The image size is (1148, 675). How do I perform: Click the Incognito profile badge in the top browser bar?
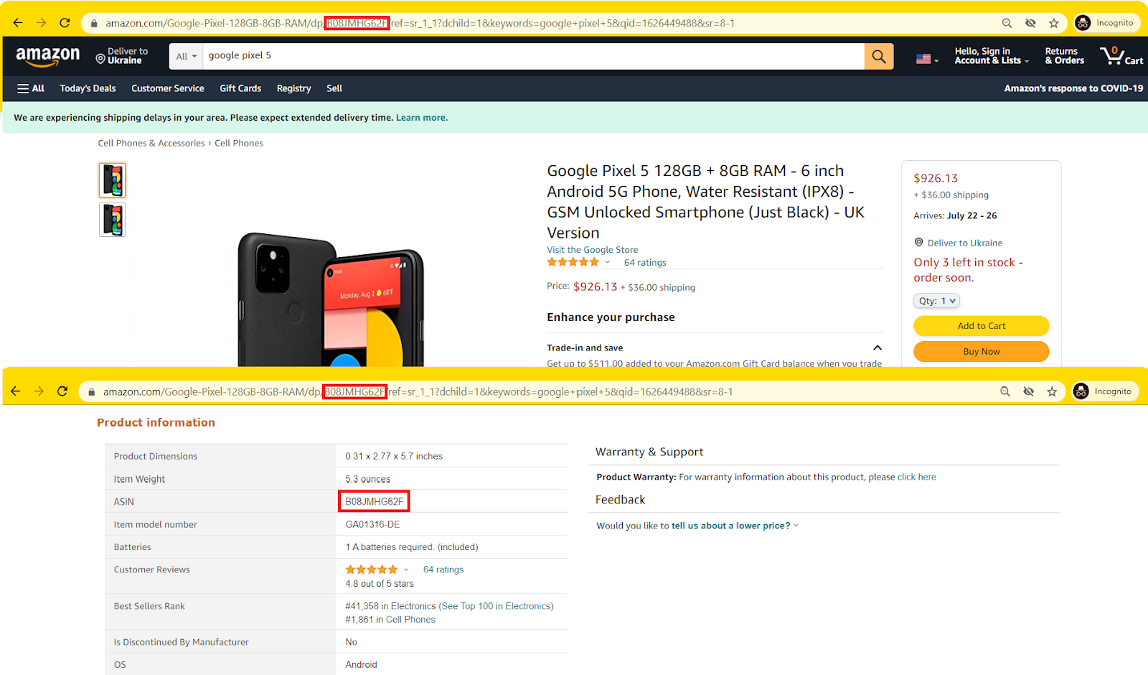1105,23
